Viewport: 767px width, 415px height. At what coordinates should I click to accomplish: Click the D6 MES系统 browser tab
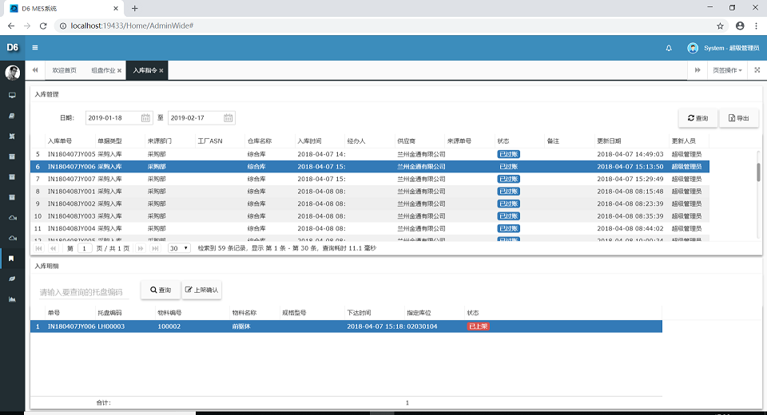pyautogui.click(x=64, y=8)
